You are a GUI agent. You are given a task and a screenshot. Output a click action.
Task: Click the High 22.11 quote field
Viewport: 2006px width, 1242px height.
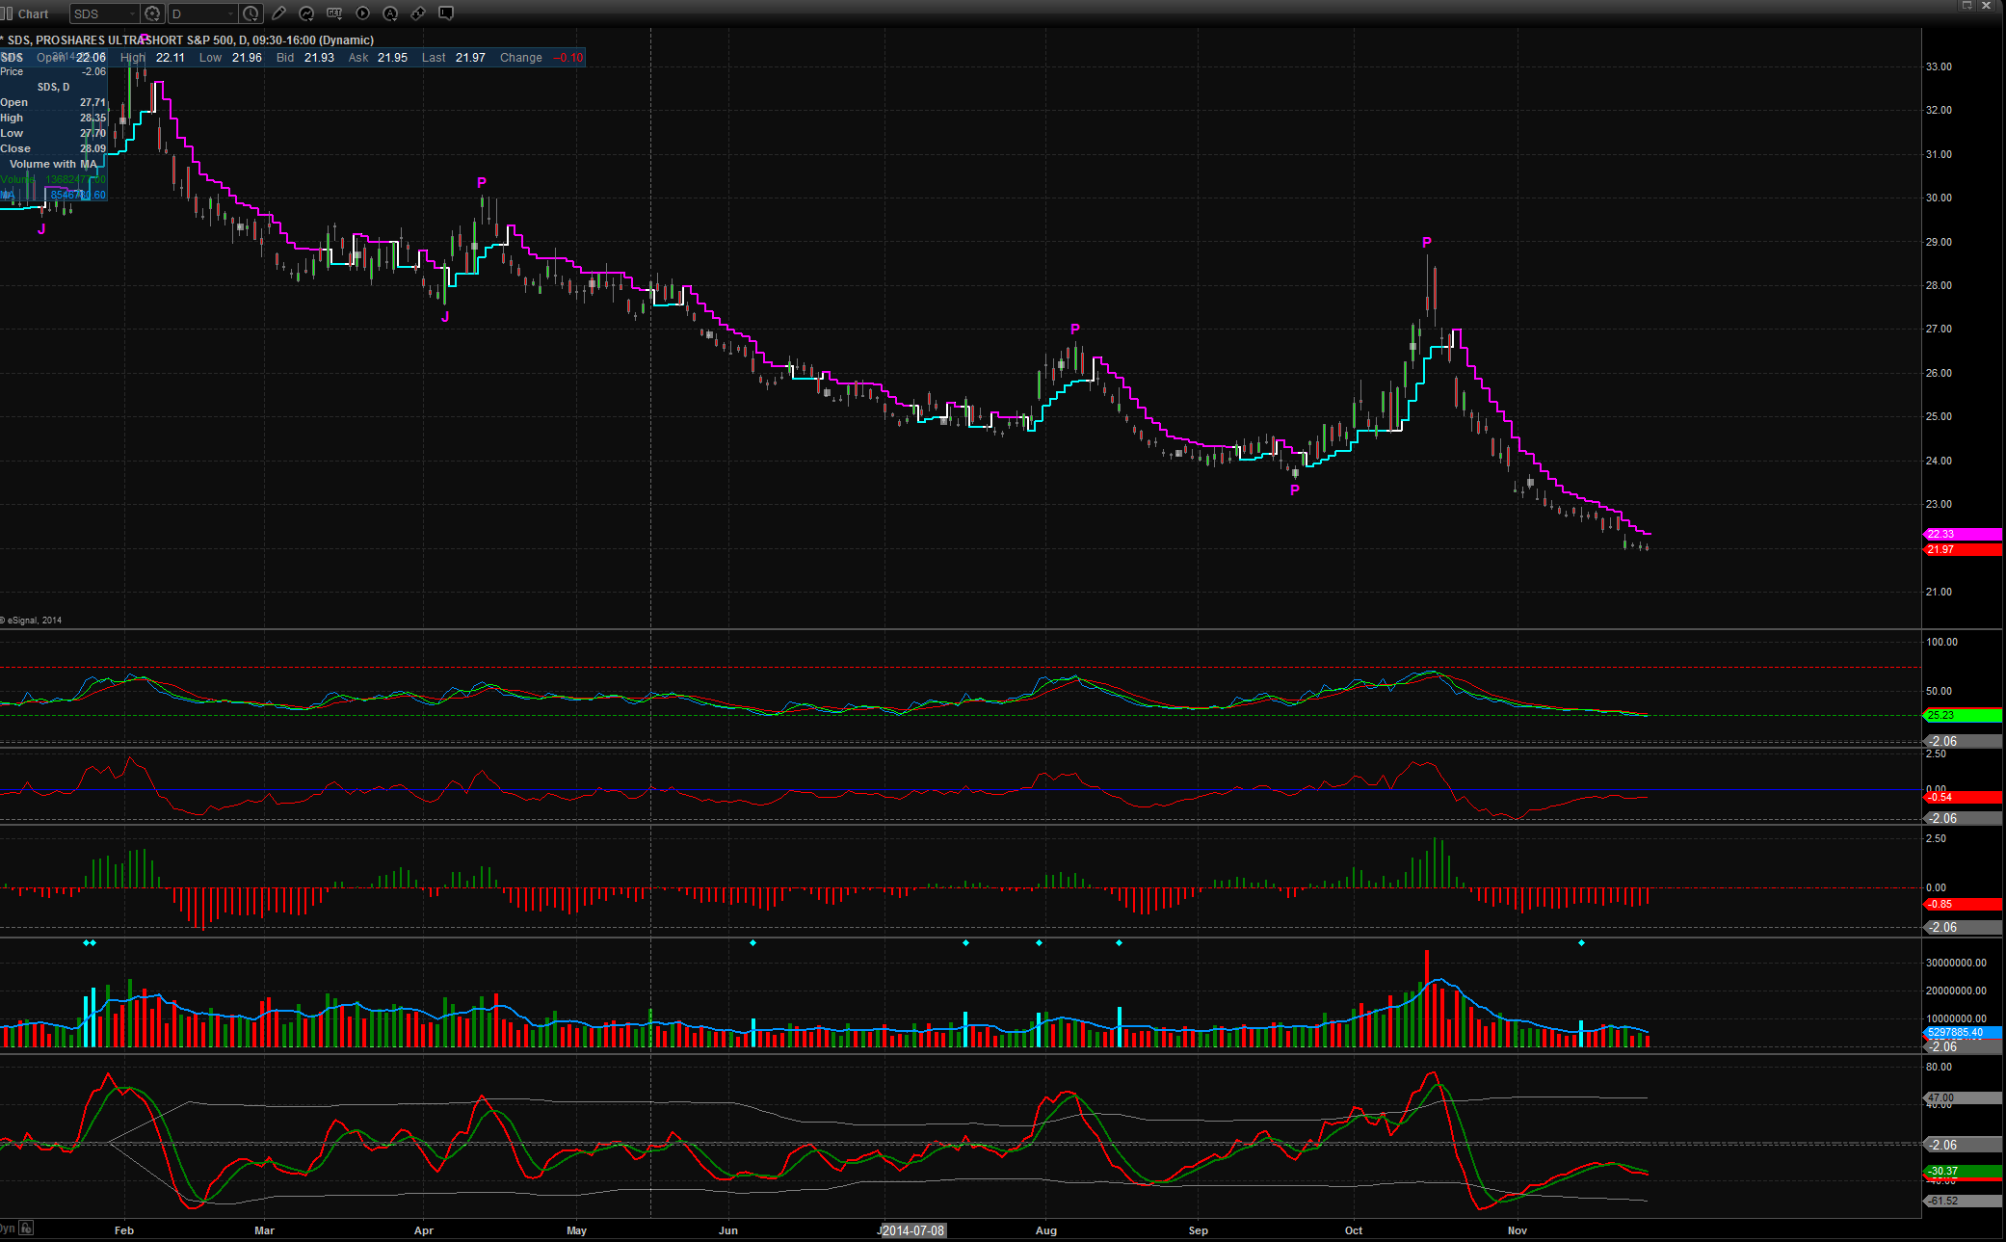(152, 58)
